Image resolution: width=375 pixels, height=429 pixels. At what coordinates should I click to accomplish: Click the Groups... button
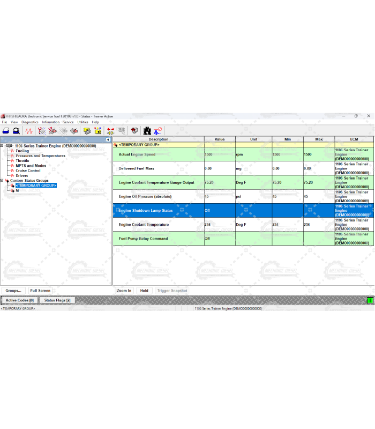click(x=13, y=291)
